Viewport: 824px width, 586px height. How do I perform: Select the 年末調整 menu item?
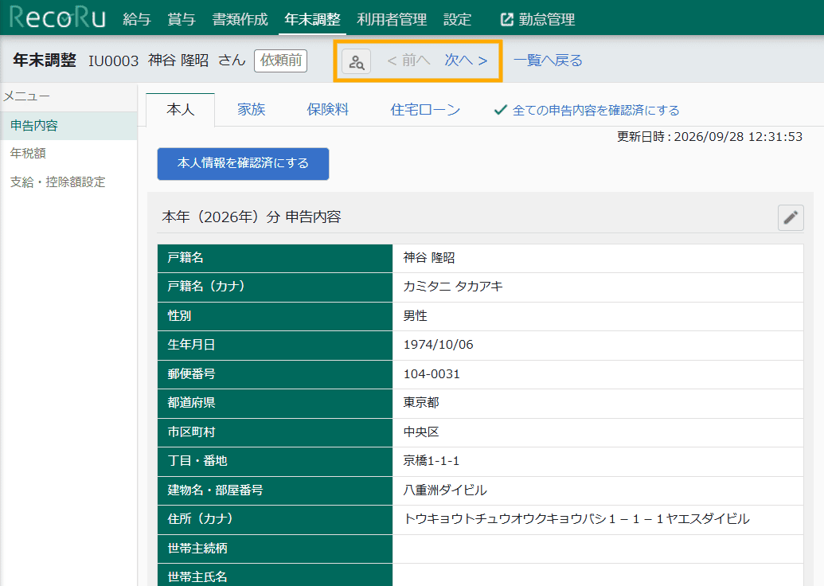tap(312, 19)
